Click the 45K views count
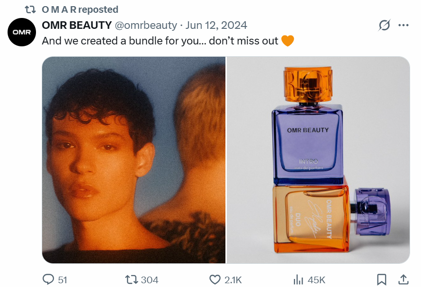Viewport: 421px width, 287px height. (316, 280)
